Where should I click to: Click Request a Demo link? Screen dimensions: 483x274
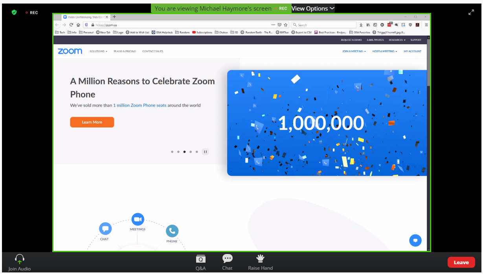coord(351,40)
